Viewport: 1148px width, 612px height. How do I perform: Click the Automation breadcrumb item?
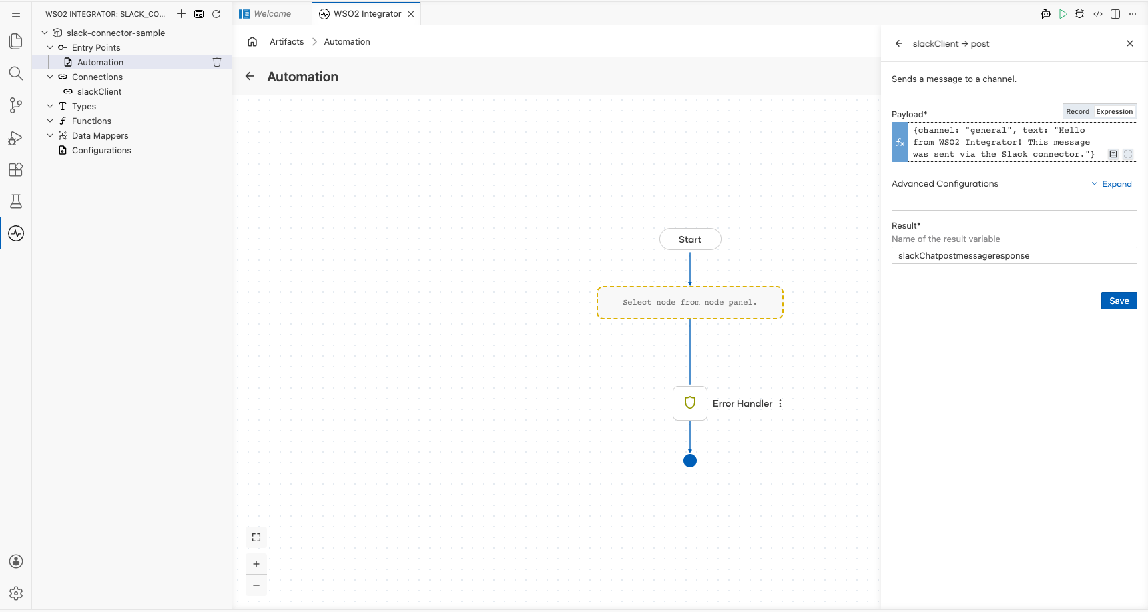coord(347,41)
